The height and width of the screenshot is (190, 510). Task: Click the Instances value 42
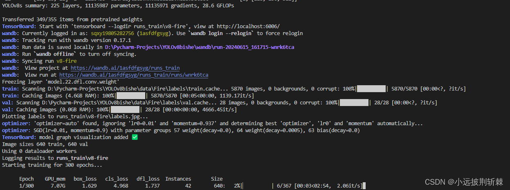pyautogui.click(x=188, y=186)
